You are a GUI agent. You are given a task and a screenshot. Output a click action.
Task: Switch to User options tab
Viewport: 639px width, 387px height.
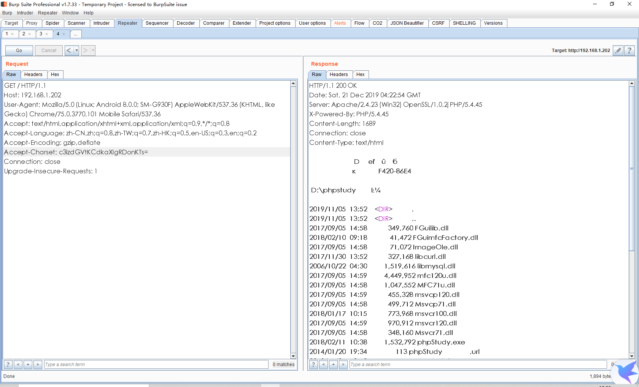click(x=312, y=23)
